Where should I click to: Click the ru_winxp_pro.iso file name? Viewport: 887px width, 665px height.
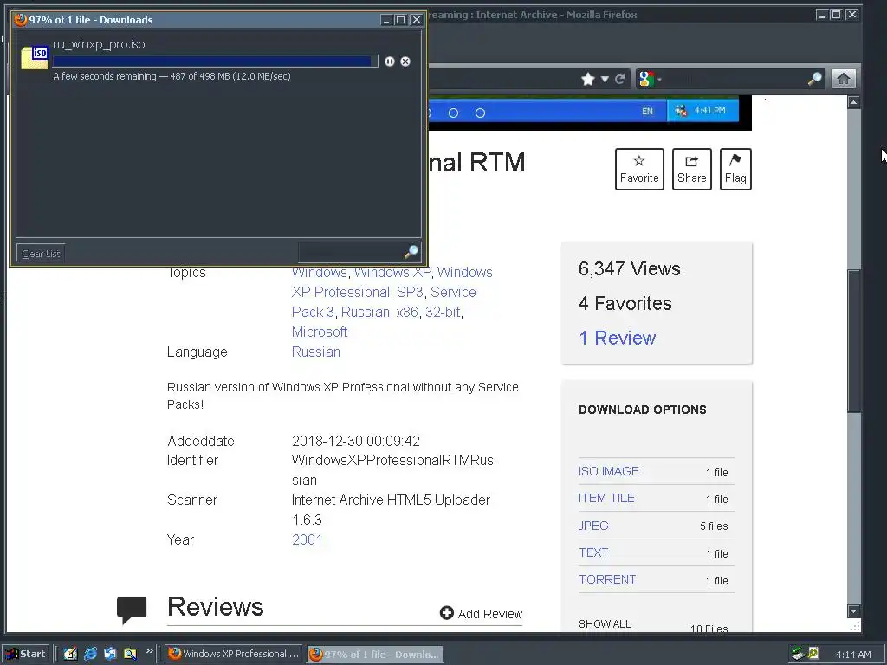point(99,44)
